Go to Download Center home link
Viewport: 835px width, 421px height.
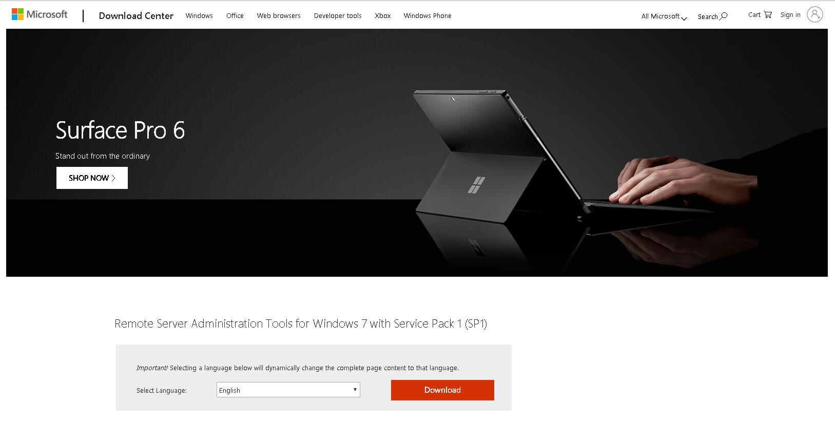pos(136,16)
